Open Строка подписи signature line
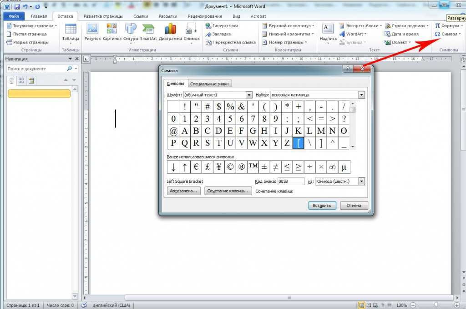The height and width of the screenshot is (309, 466). [406, 26]
